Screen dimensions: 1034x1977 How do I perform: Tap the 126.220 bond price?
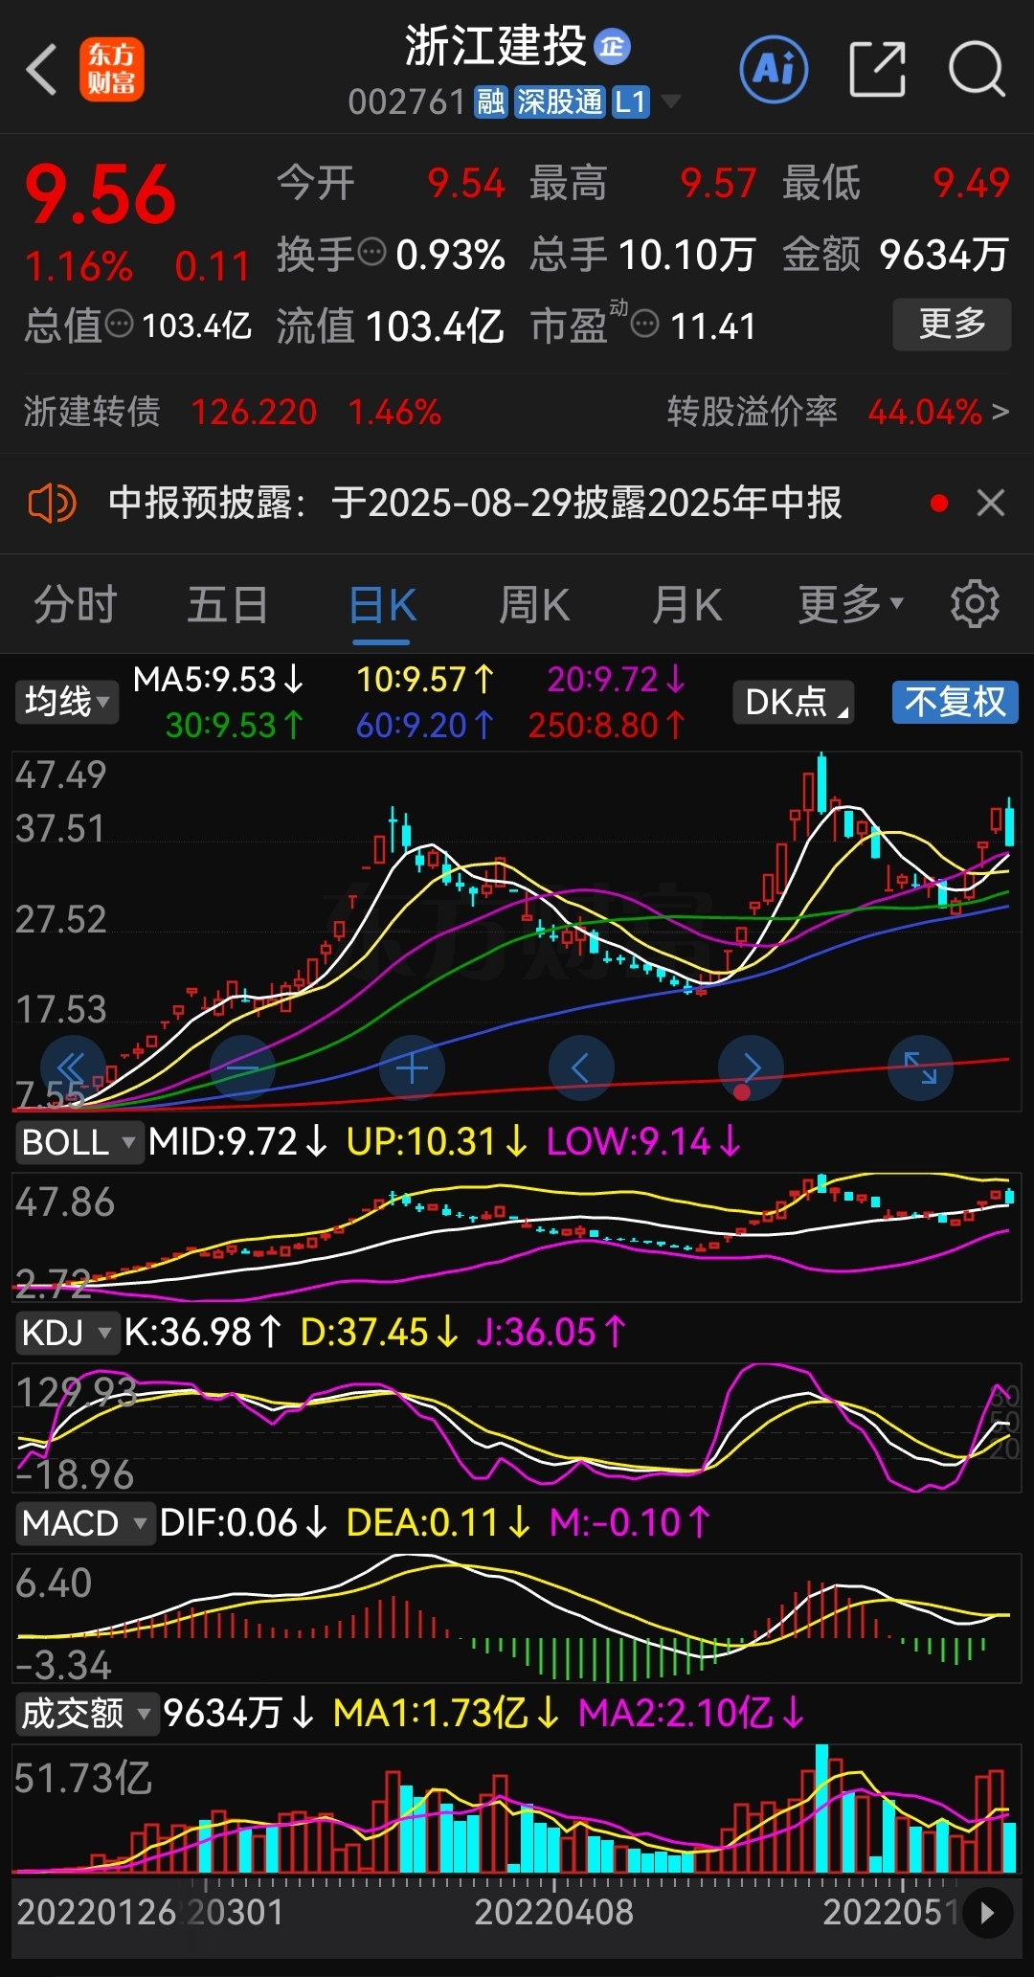254,412
